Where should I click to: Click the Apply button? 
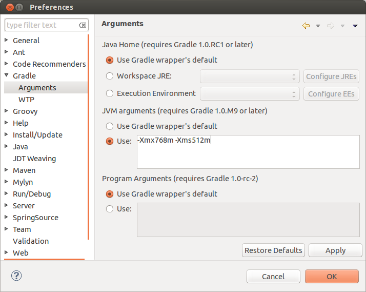(335, 250)
